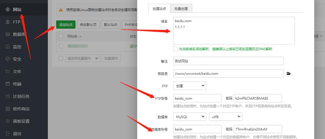Click the 备注 field with 测试网站

coord(229,61)
